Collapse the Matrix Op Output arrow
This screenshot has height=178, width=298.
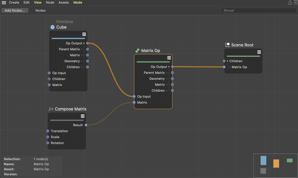tap(169, 67)
